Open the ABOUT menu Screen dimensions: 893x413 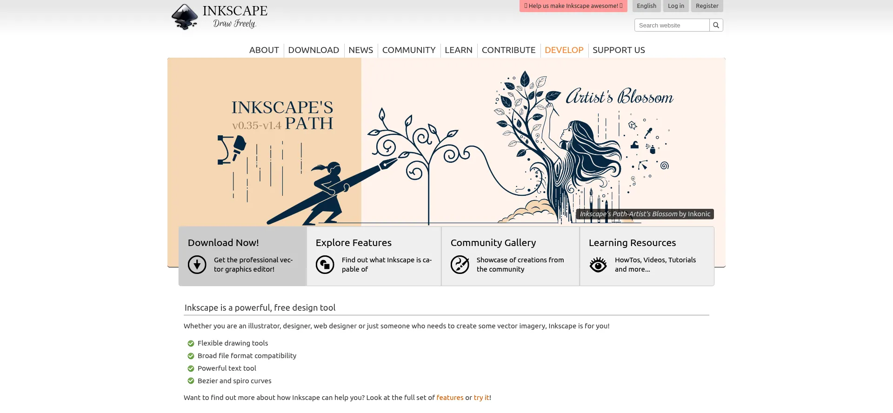tap(264, 50)
